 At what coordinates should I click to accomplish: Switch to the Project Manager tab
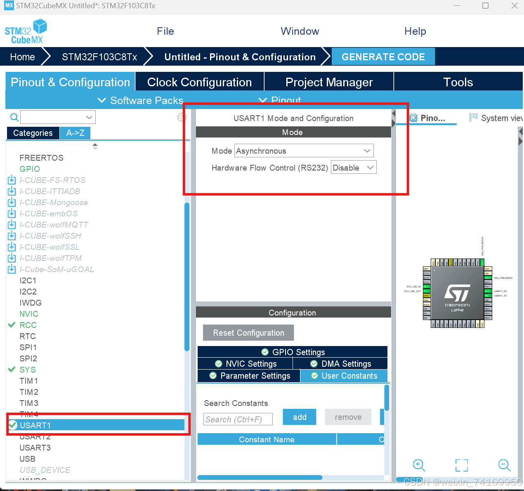pyautogui.click(x=329, y=82)
